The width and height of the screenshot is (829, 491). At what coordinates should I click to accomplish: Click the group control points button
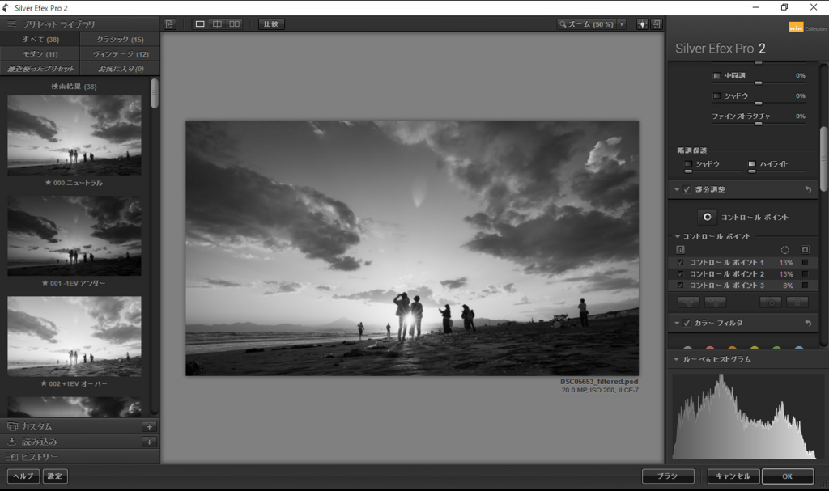(x=688, y=303)
